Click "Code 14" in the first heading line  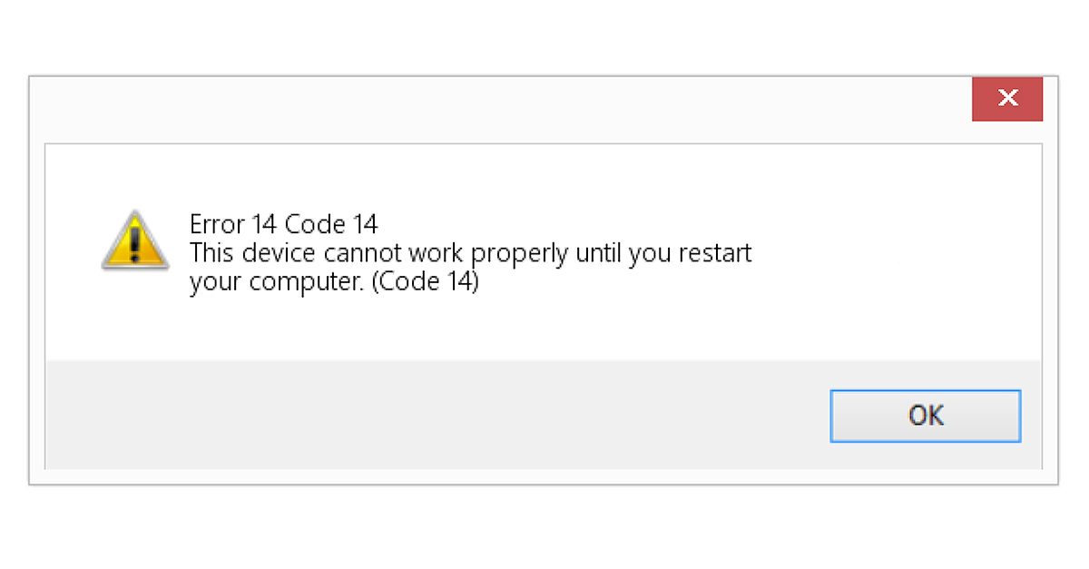[x=331, y=223]
